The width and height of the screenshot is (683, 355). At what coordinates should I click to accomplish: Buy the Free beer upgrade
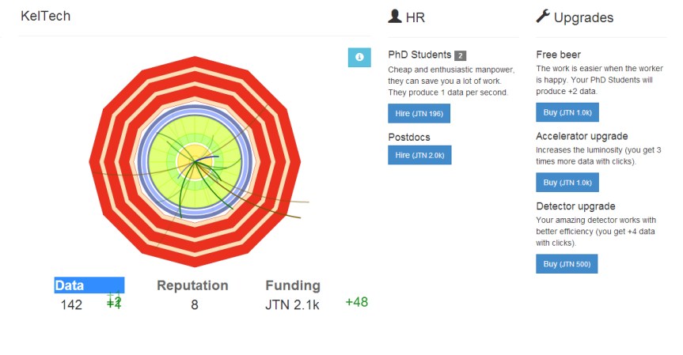(567, 114)
